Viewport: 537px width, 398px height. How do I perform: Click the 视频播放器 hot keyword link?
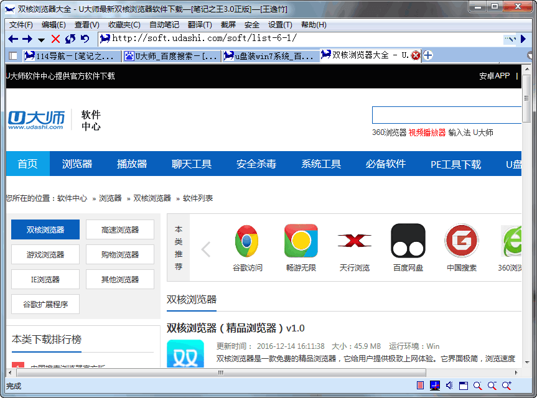point(427,132)
